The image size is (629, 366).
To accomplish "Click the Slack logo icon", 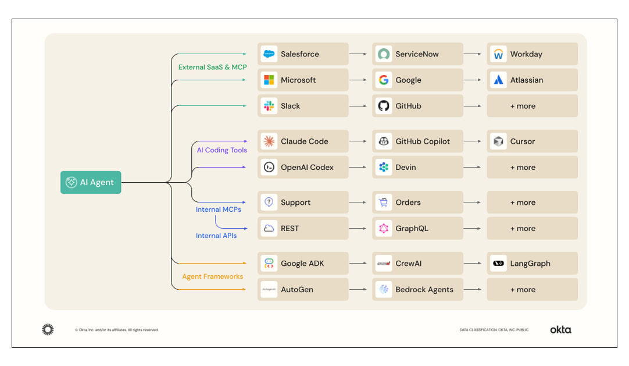I will click(x=269, y=106).
